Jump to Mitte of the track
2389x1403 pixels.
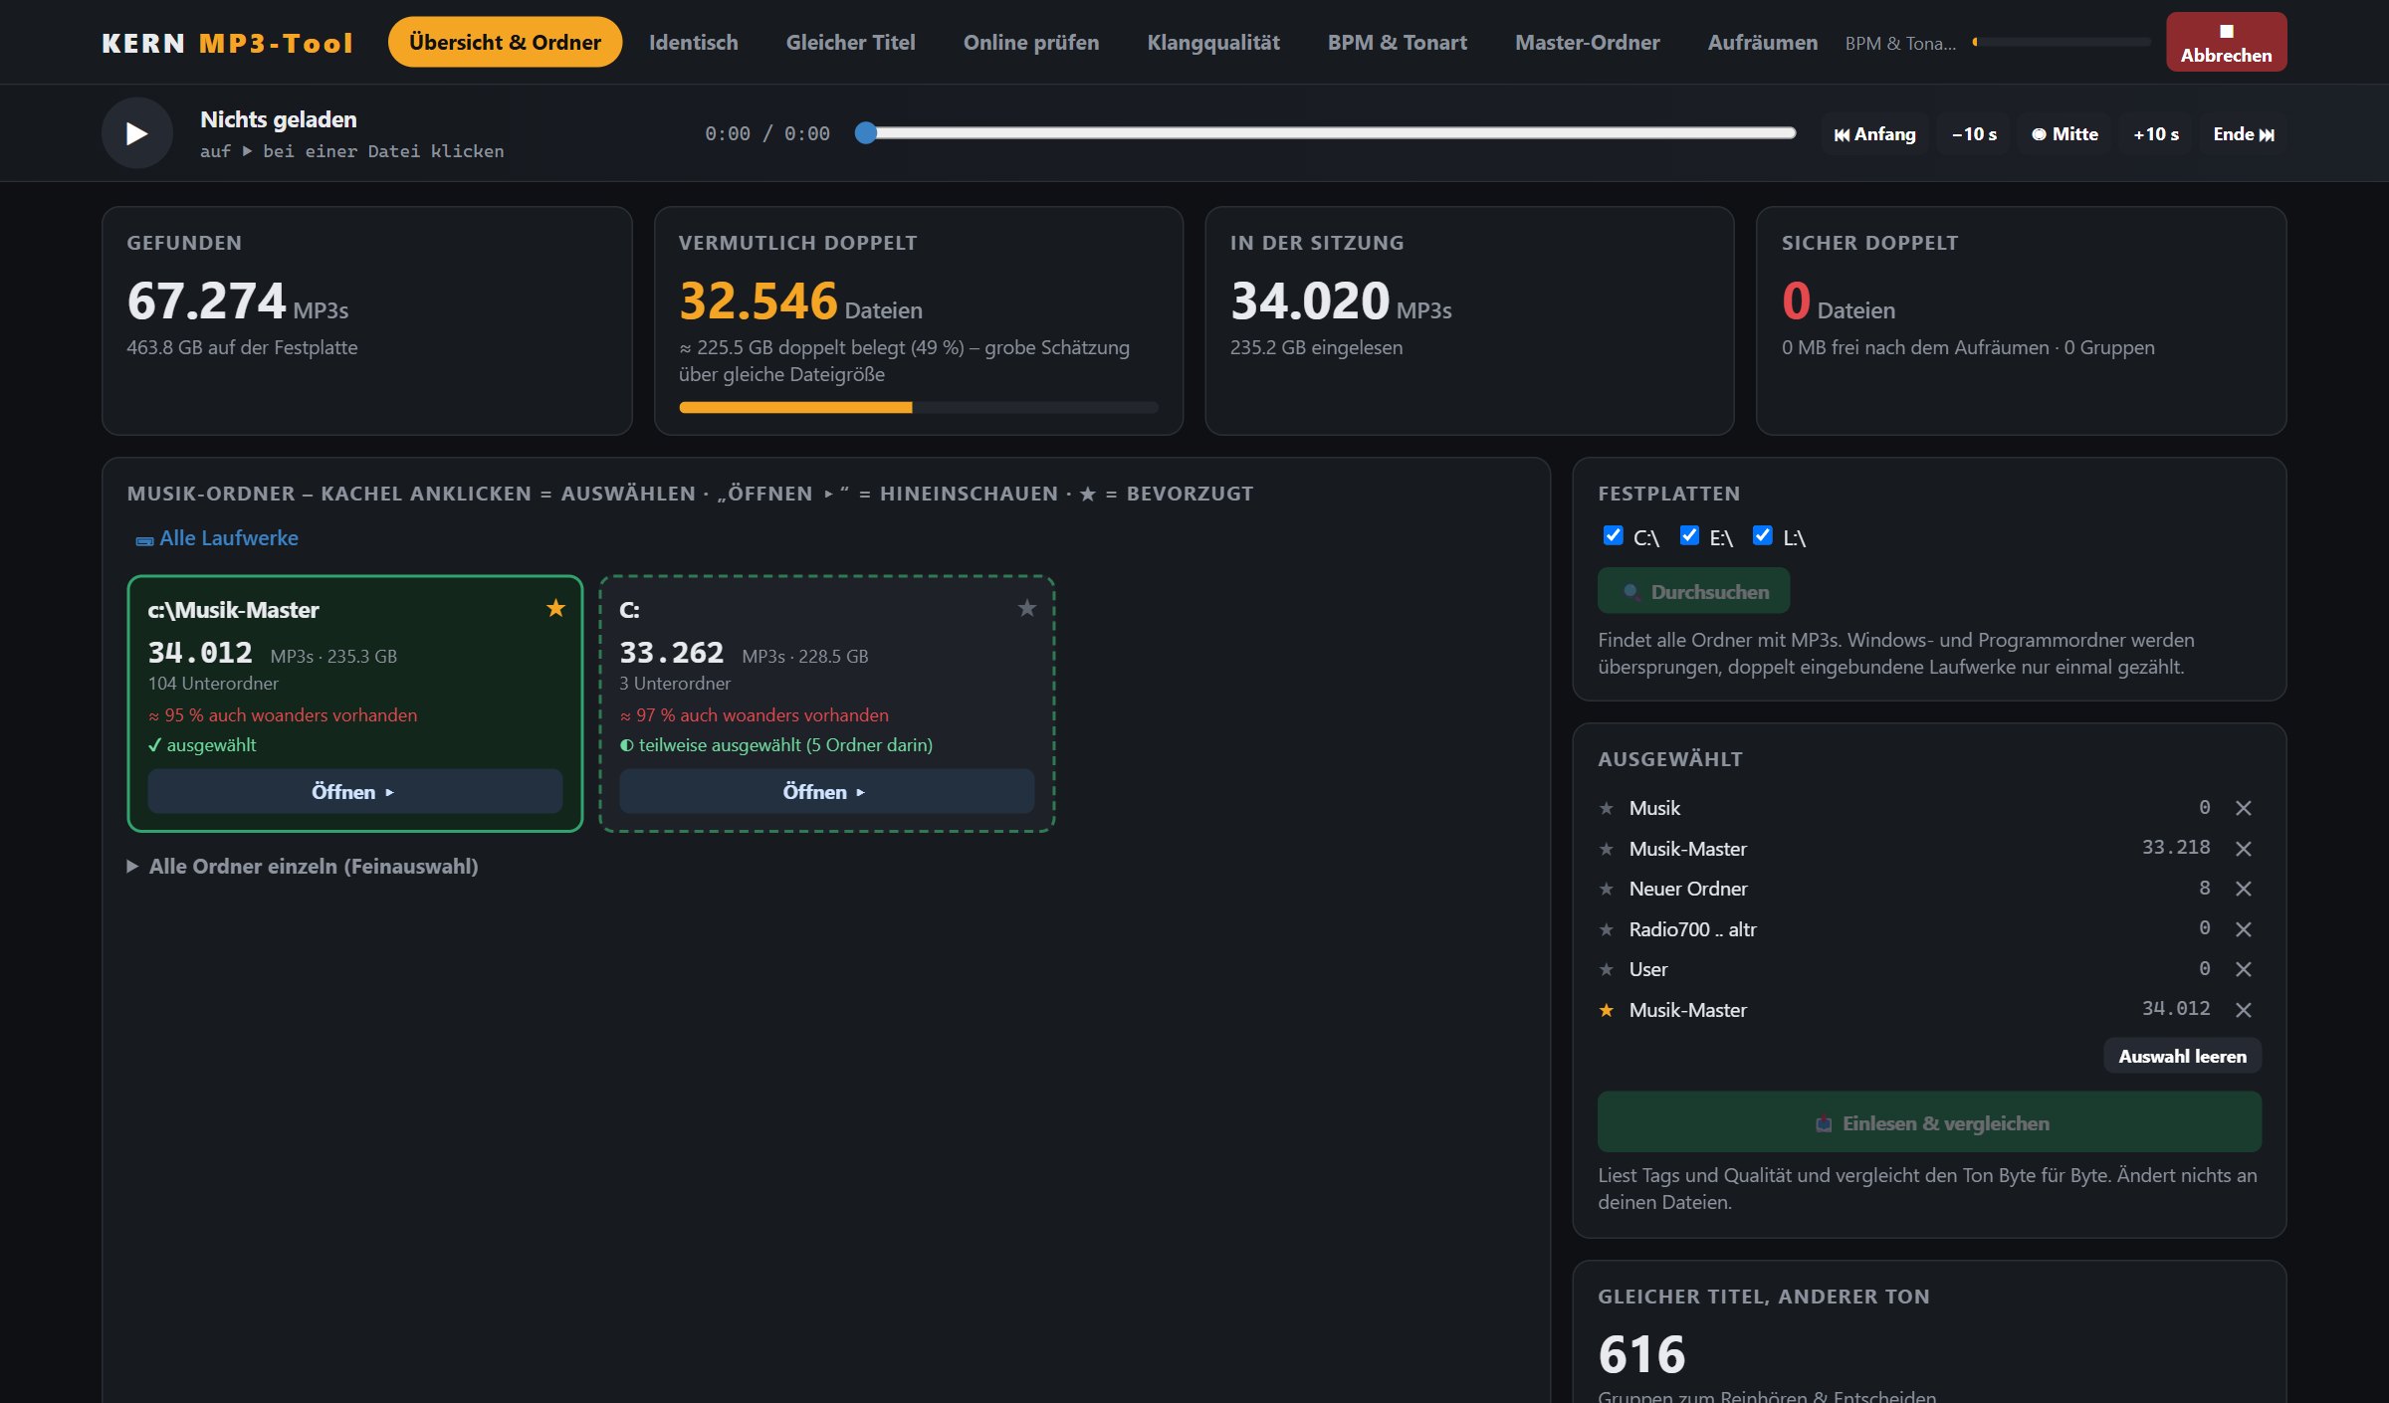click(2064, 134)
